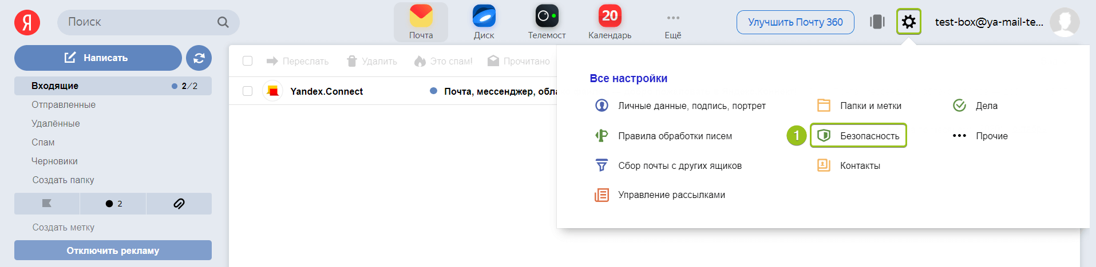
Task: Open the Календарь service
Action: (x=610, y=22)
